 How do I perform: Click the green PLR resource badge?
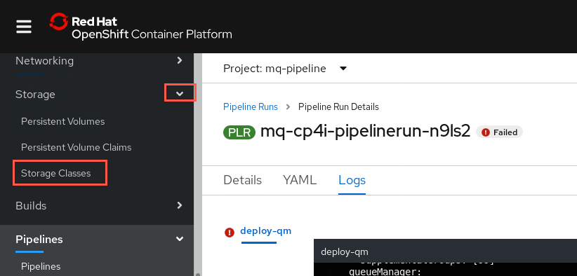(239, 132)
